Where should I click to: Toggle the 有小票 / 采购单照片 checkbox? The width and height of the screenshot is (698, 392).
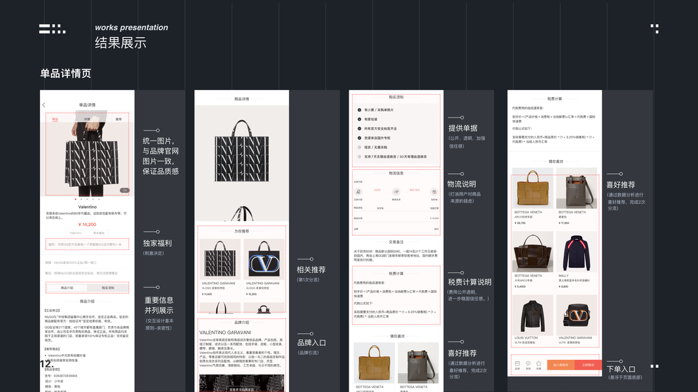click(x=359, y=110)
